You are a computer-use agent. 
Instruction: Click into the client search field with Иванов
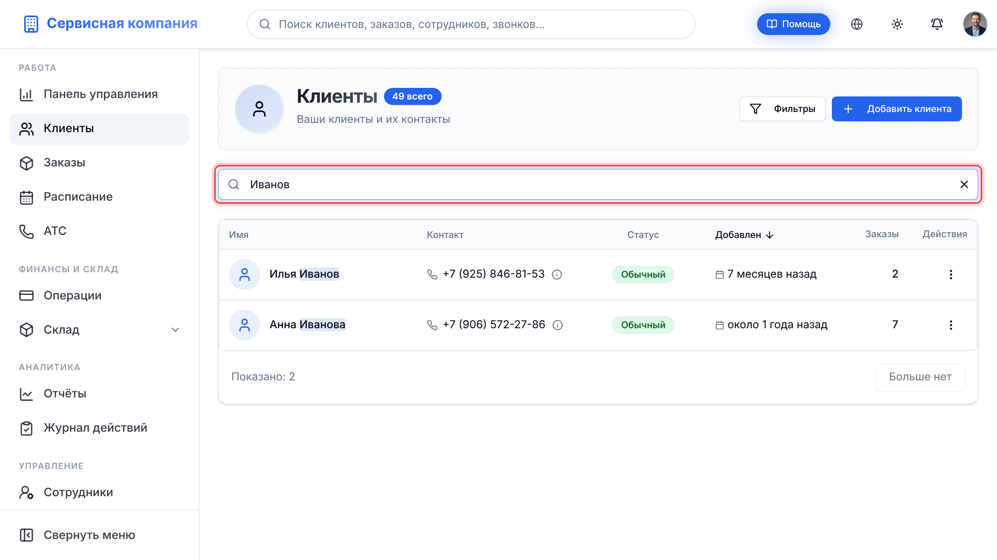(x=598, y=184)
